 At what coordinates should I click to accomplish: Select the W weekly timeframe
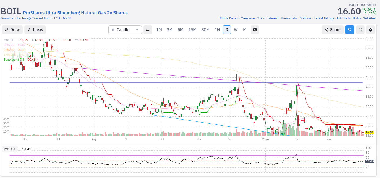[x=236, y=30]
